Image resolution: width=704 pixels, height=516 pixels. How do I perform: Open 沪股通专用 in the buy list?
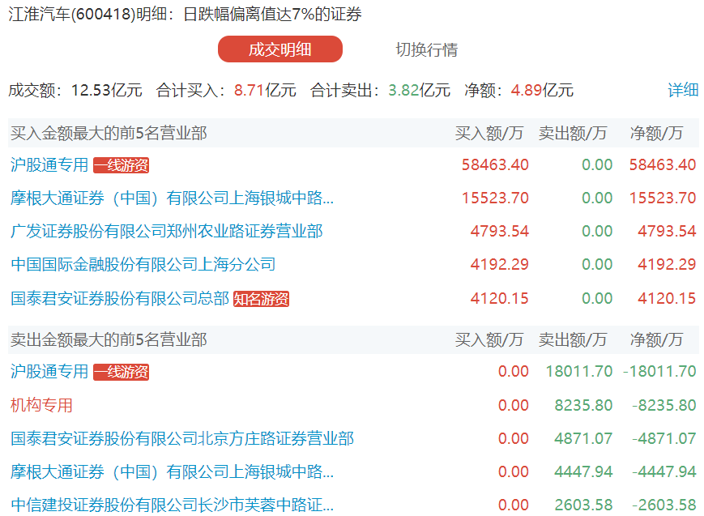tap(49, 164)
